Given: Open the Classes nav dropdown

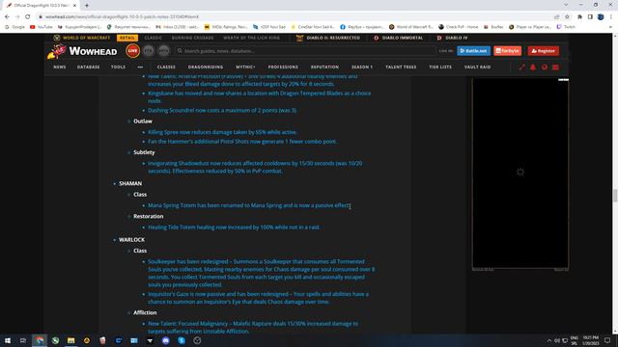Looking at the screenshot, I should coord(166,67).
